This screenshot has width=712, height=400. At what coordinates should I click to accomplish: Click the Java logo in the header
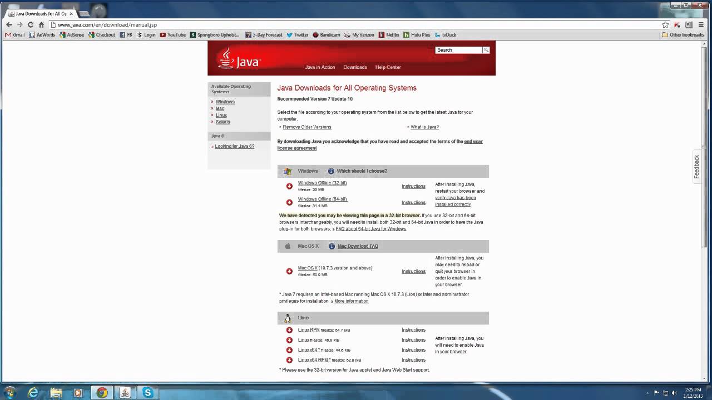239,58
